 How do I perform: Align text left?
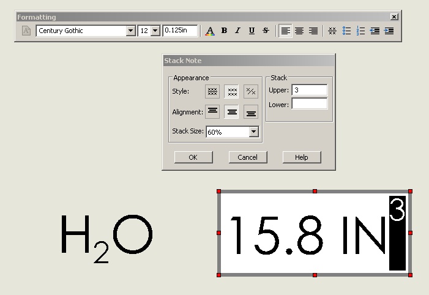click(x=285, y=31)
